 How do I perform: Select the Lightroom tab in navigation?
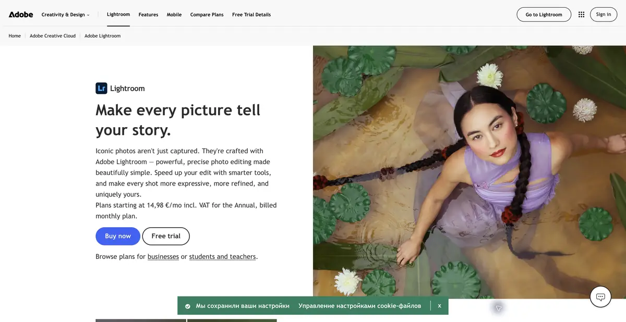tap(118, 15)
